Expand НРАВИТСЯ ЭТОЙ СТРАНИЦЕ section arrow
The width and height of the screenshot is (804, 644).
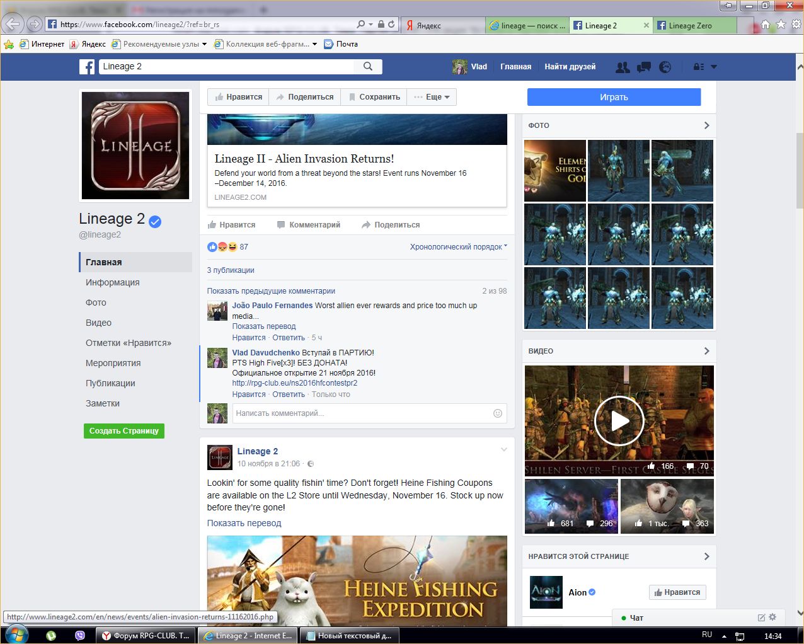(706, 556)
